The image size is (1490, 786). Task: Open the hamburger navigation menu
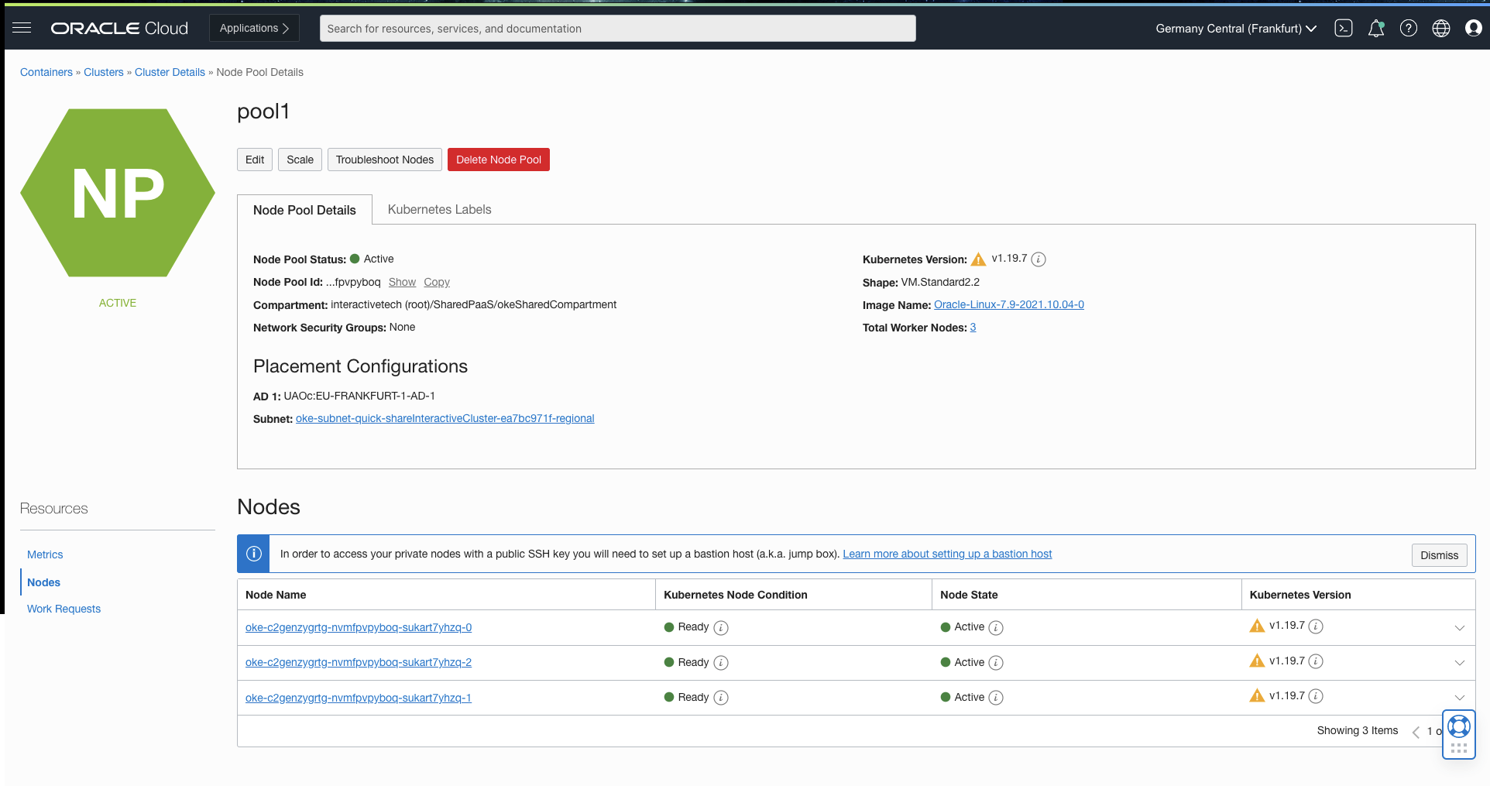click(22, 28)
